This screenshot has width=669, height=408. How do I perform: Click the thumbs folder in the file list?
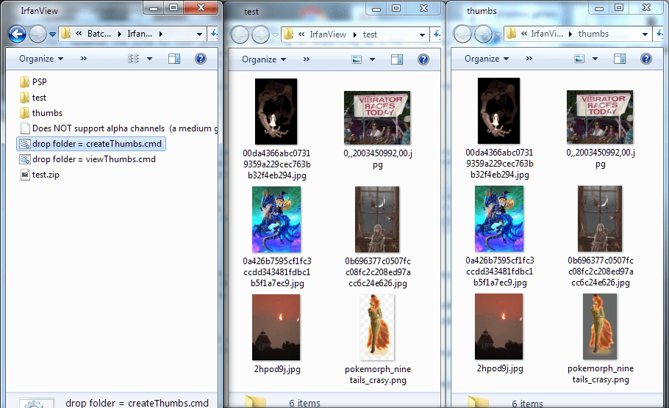[47, 113]
